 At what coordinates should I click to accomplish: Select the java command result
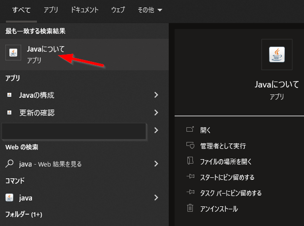pyautogui.click(x=84, y=198)
